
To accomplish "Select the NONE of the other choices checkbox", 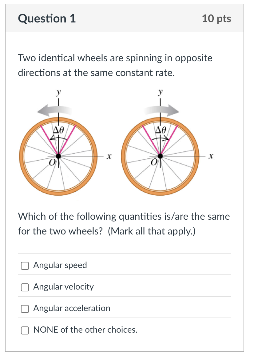I will (x=25, y=330).
